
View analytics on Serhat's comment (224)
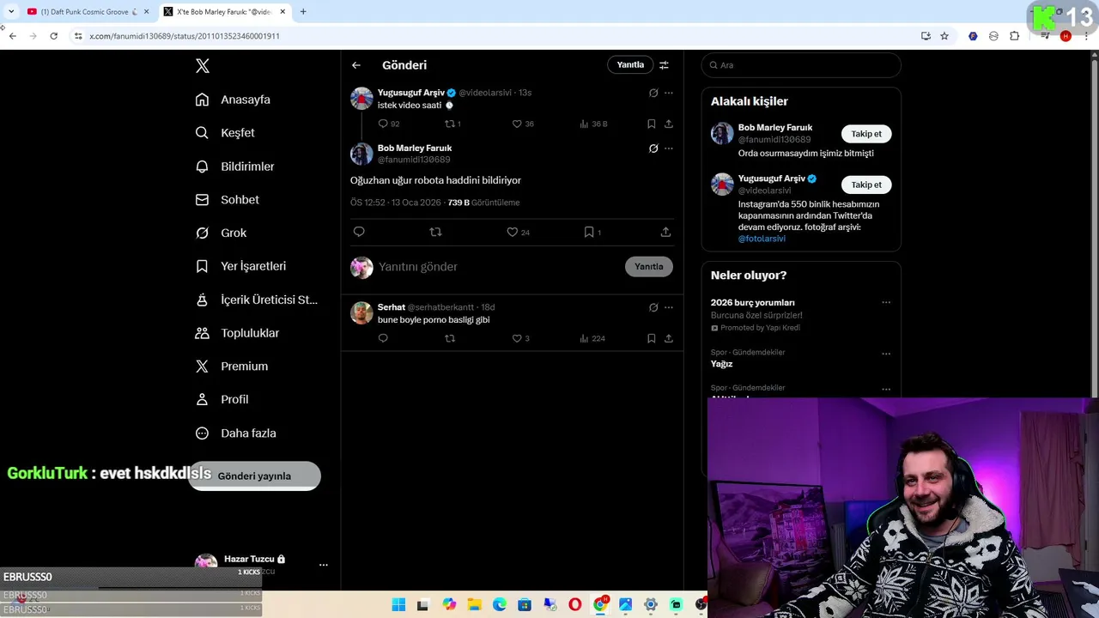[x=592, y=338]
